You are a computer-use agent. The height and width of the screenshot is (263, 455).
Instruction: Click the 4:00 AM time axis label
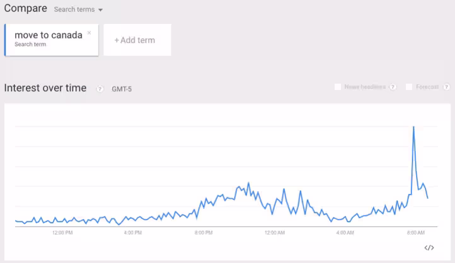point(345,233)
